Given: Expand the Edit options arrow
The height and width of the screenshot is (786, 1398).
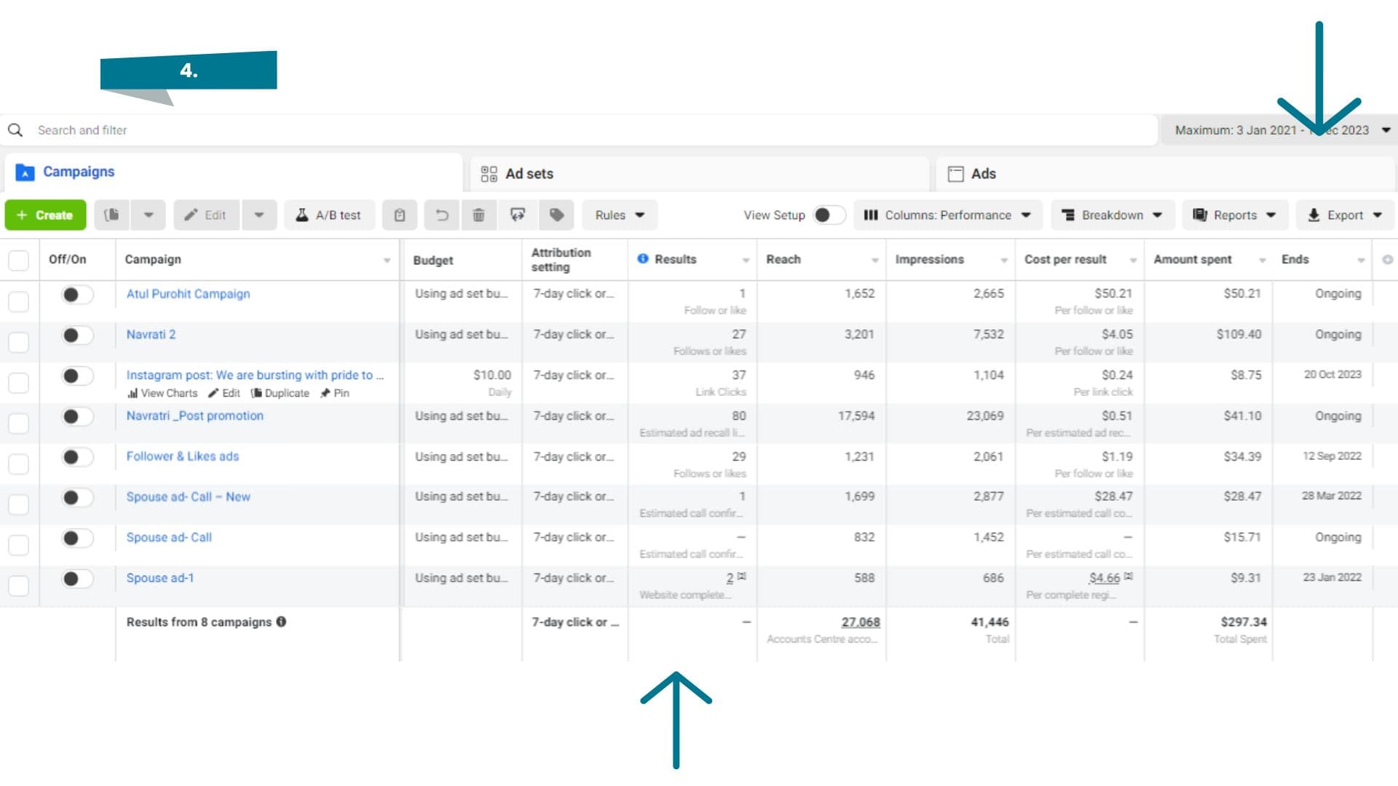Looking at the screenshot, I should point(259,215).
